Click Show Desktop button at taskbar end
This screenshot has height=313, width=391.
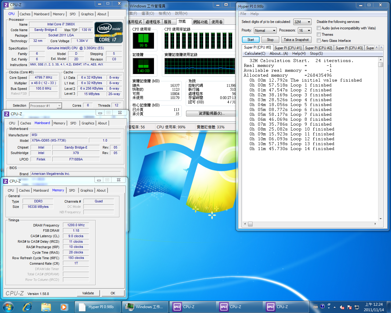point(389,307)
